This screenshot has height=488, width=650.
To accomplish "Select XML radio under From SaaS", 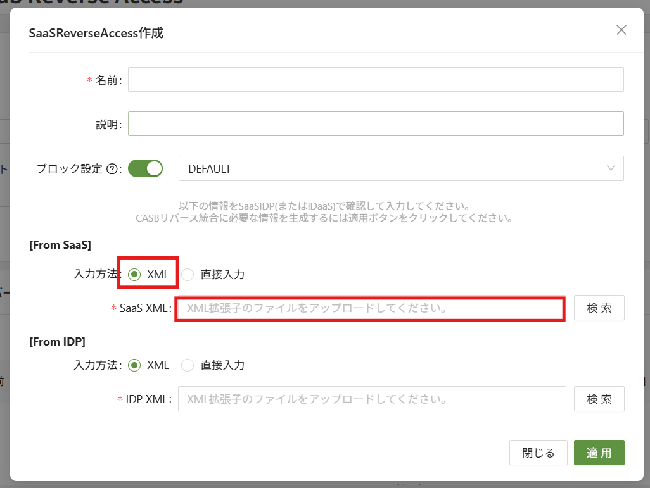I will coord(134,275).
